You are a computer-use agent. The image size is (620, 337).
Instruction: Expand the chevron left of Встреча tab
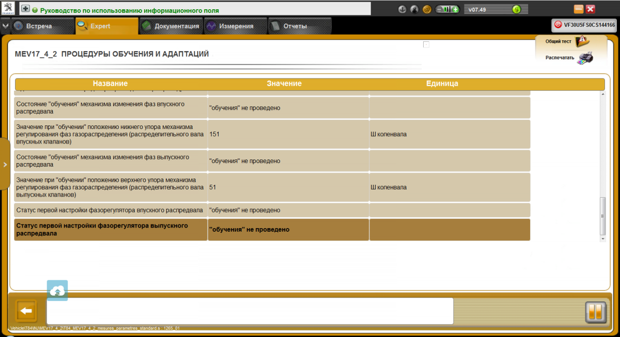(x=5, y=26)
